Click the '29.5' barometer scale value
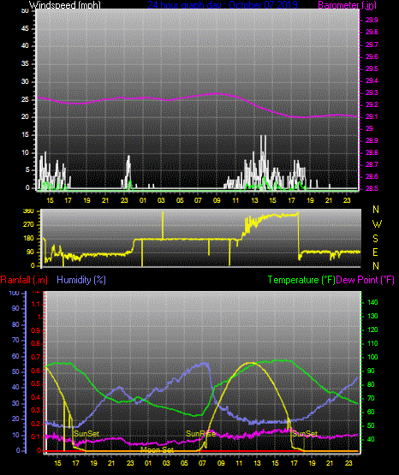Viewport: 399px width, 475px height. [x=372, y=68]
